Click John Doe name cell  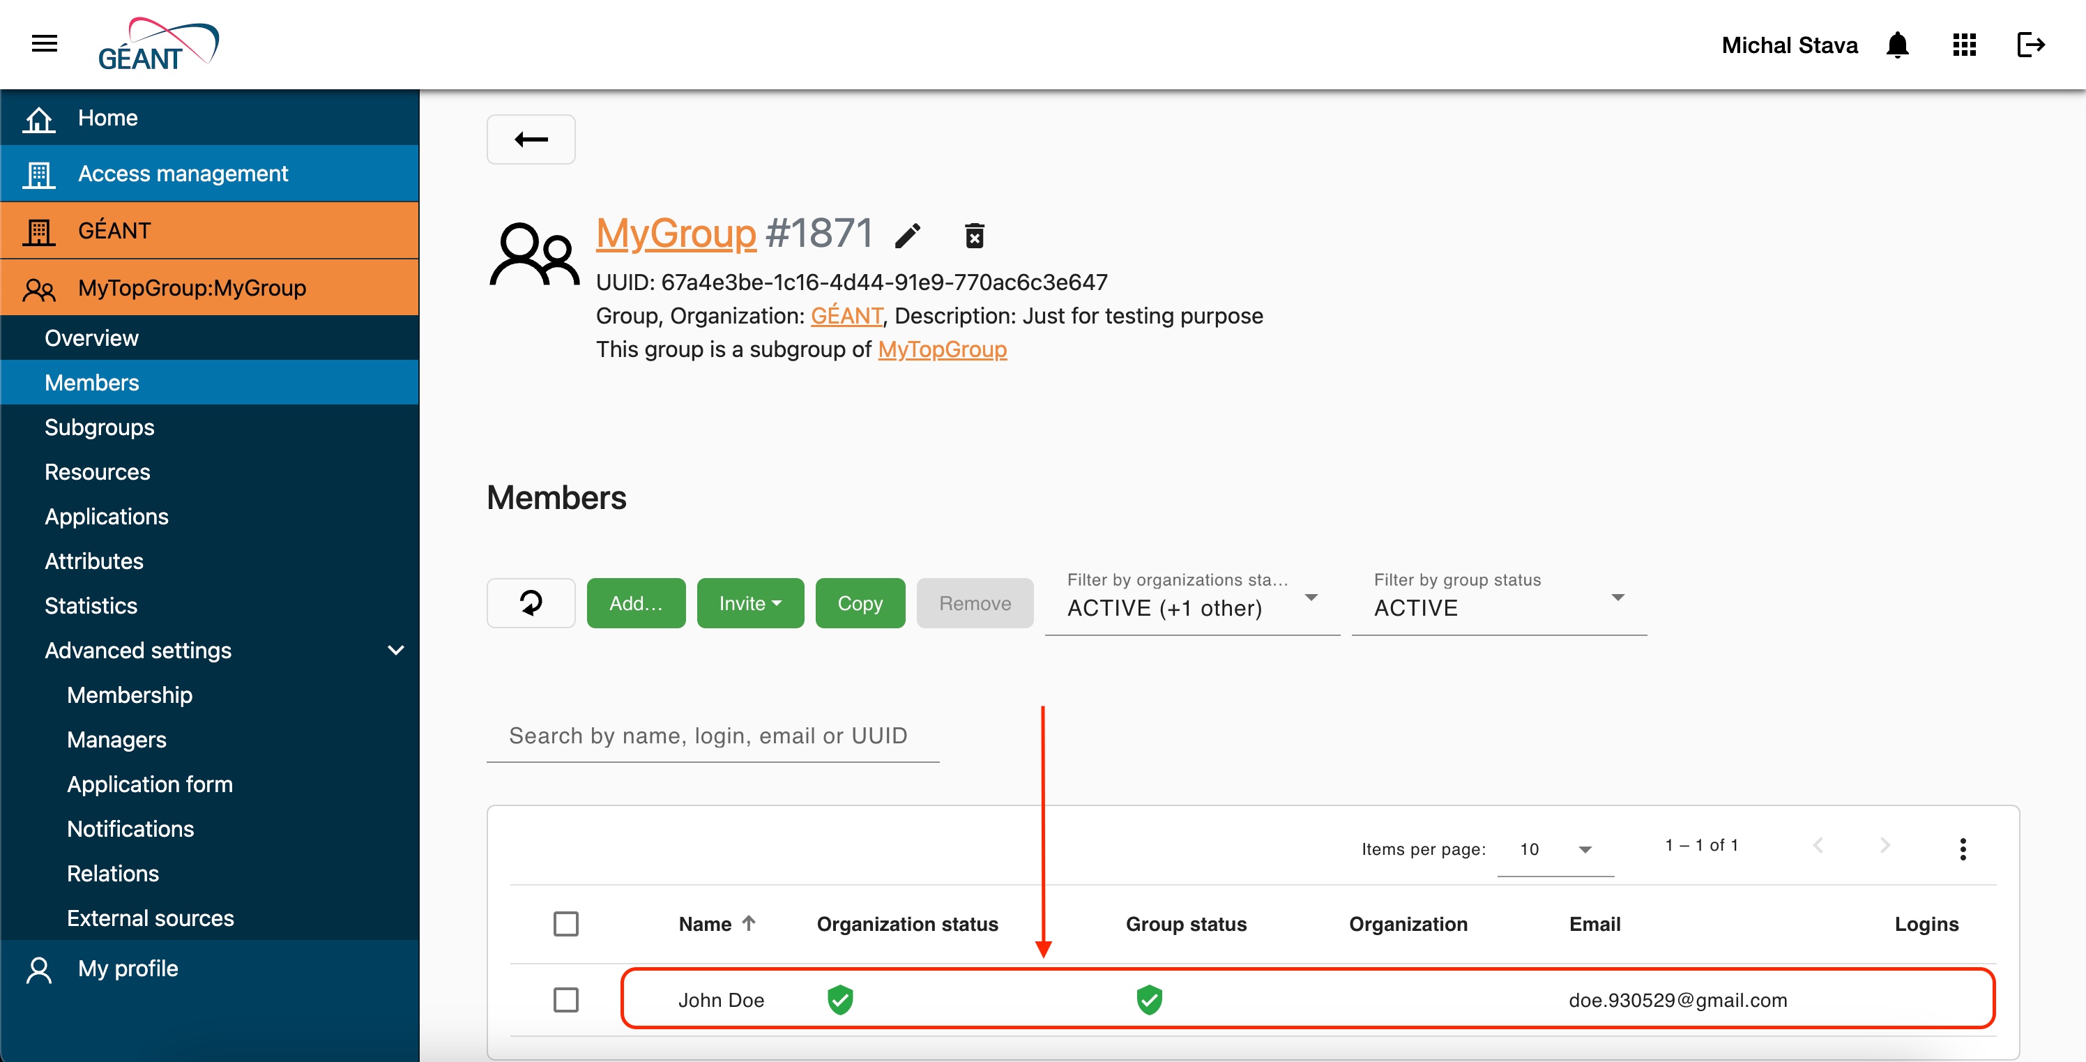tap(722, 1000)
